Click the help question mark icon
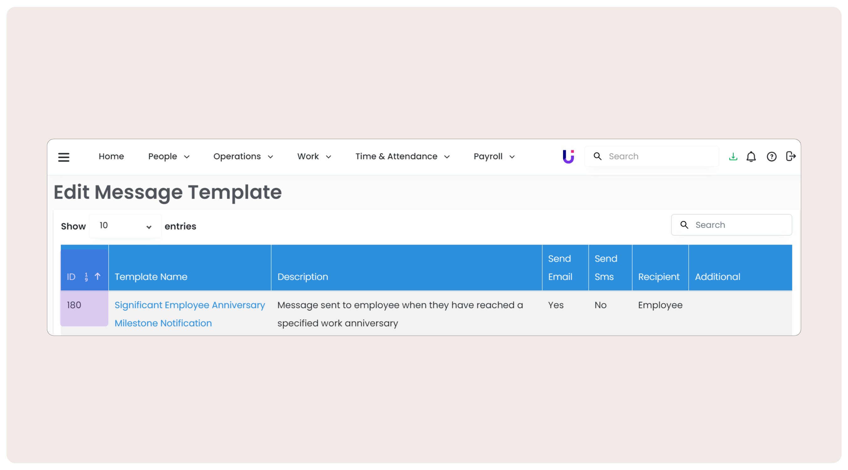The image size is (848, 470). tap(771, 156)
